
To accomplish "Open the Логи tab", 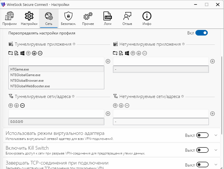I will click(108, 19).
